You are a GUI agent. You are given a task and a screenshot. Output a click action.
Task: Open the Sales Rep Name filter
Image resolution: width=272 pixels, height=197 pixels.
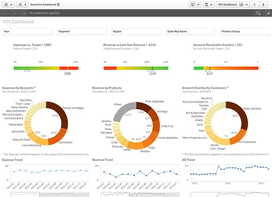[190, 32]
